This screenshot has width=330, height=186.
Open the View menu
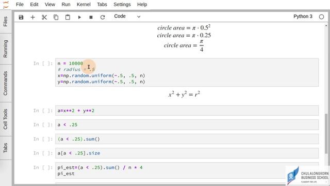point(50,5)
